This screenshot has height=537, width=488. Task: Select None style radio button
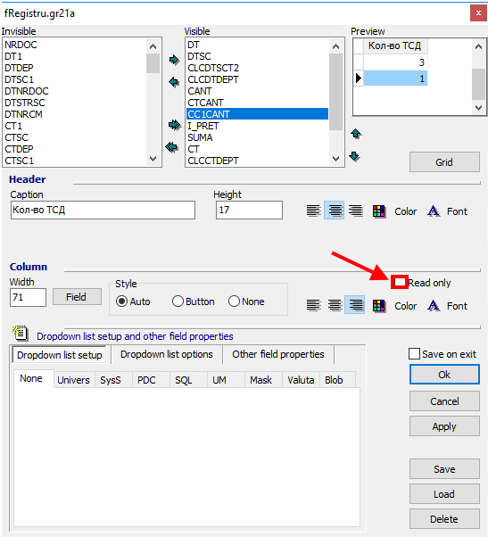tap(234, 302)
